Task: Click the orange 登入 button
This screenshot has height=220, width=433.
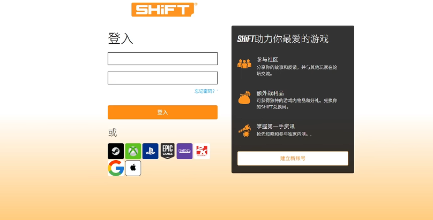Action: click(163, 112)
